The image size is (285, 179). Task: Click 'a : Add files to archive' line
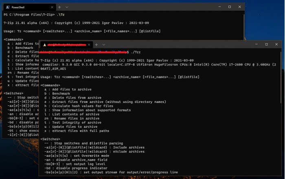click(x=68, y=89)
